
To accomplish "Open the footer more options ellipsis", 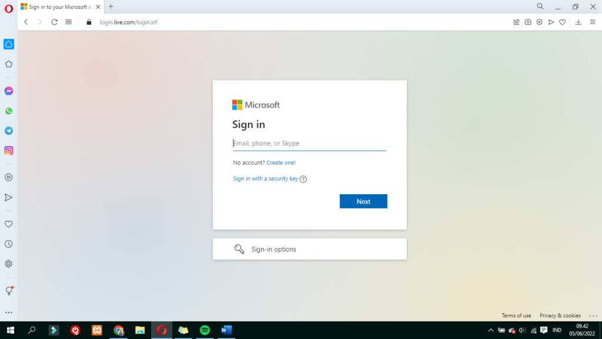I will pyautogui.click(x=593, y=316).
